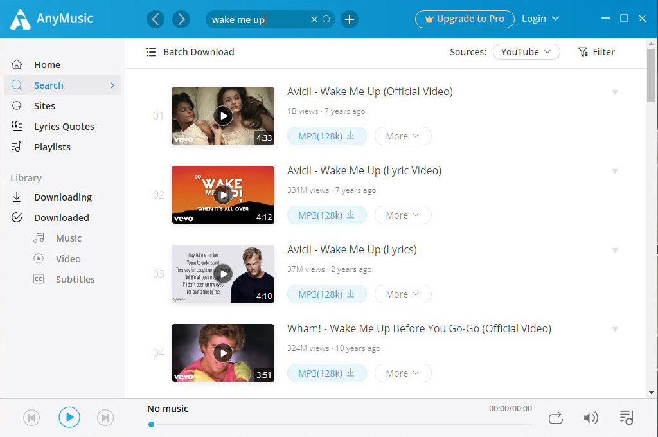
Task: Click Upgrade to Pro button
Action: (465, 19)
